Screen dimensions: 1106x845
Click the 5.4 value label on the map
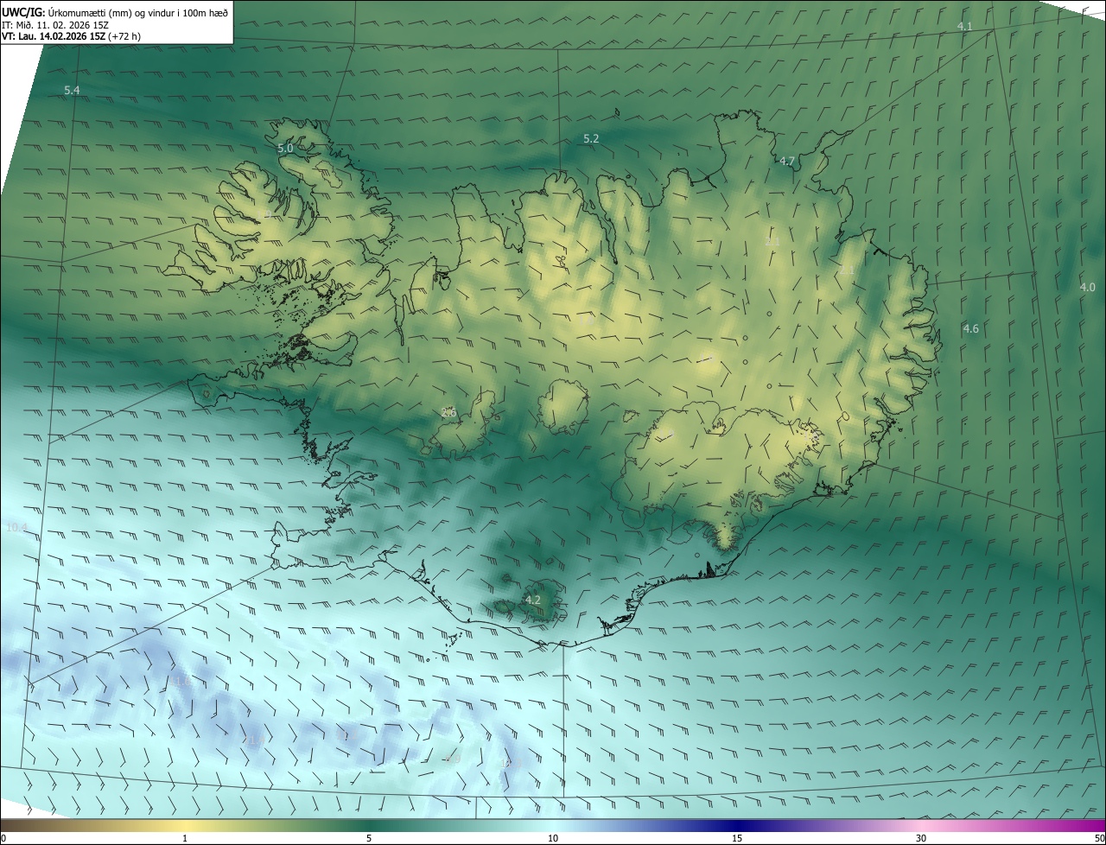(x=72, y=90)
